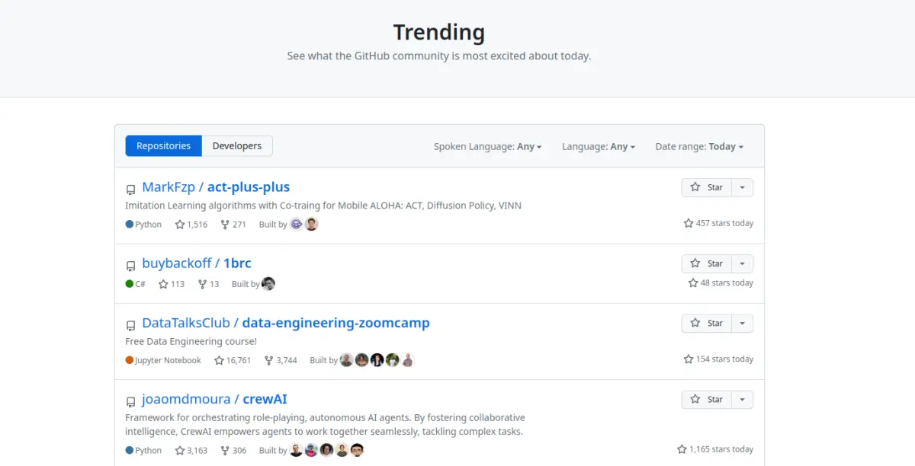The height and width of the screenshot is (466, 915).
Task: View the 1,516 stargazers of act-plus-plus
Action: tap(191, 225)
